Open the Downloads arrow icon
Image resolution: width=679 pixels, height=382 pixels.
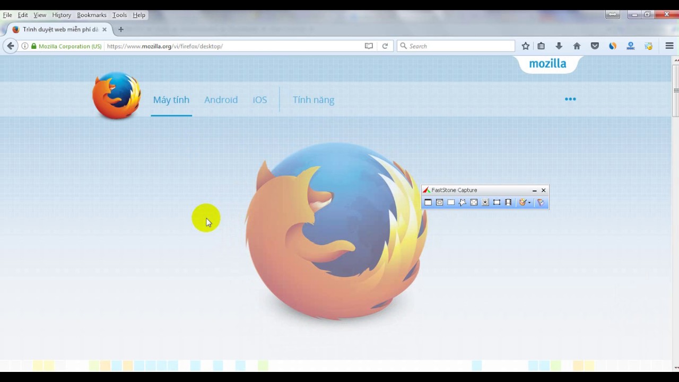click(x=559, y=46)
